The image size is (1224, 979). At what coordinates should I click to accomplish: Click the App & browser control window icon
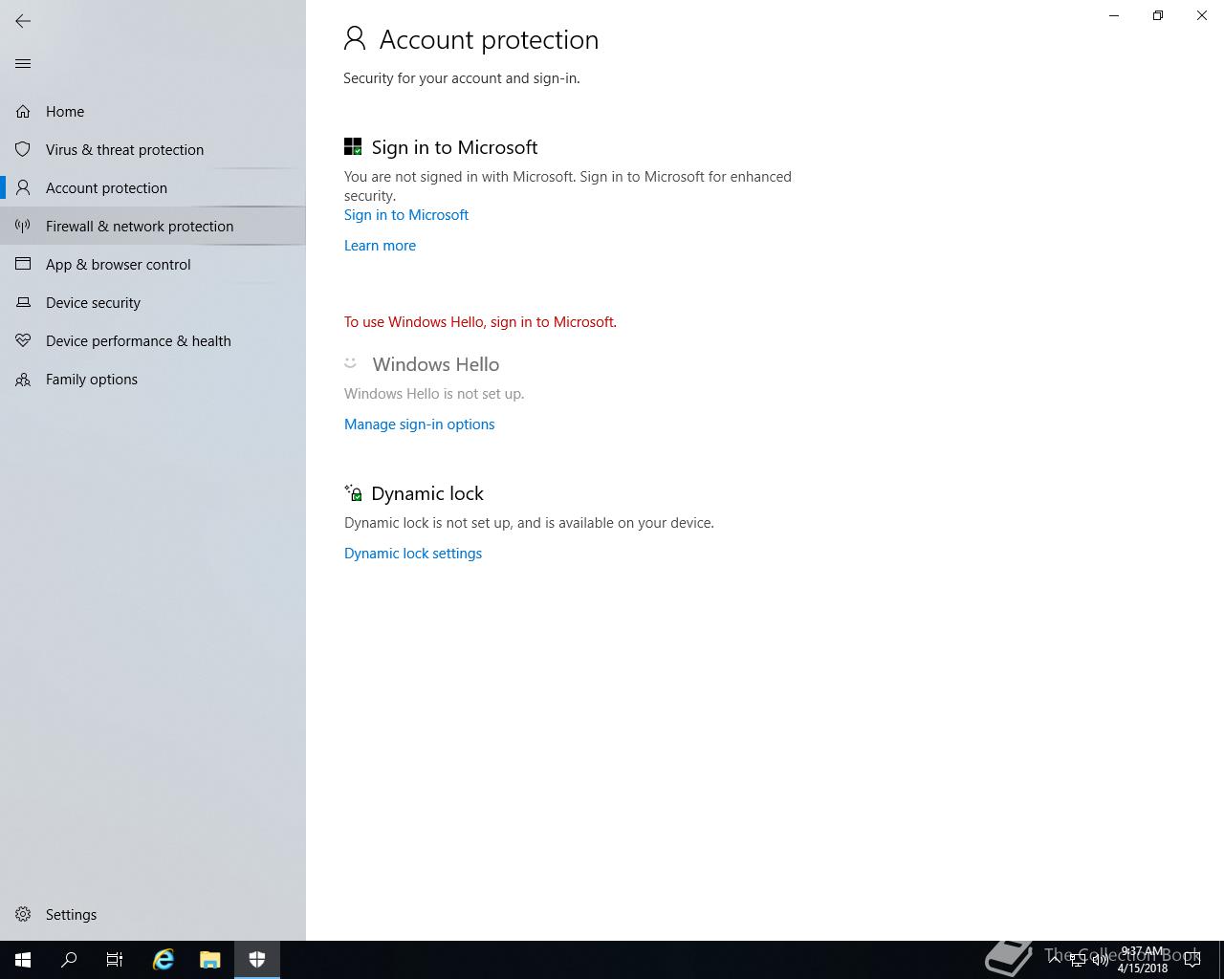coord(23,265)
